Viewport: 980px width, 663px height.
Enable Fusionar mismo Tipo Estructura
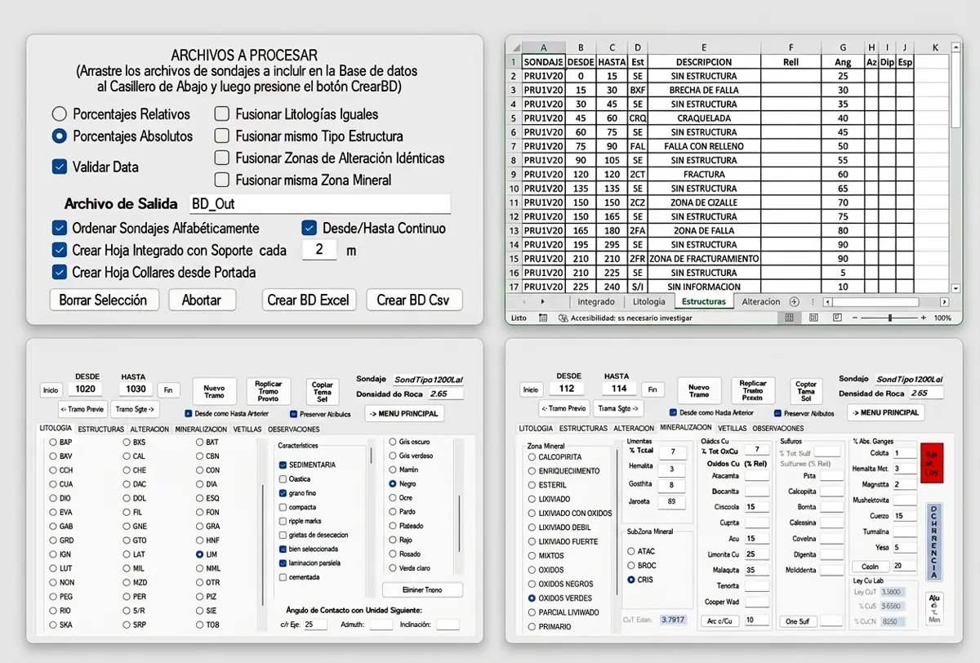pos(221,136)
